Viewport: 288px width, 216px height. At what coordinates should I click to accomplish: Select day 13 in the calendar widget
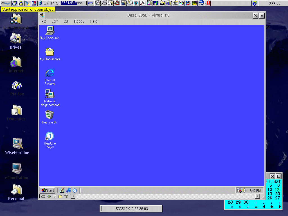click(x=277, y=190)
